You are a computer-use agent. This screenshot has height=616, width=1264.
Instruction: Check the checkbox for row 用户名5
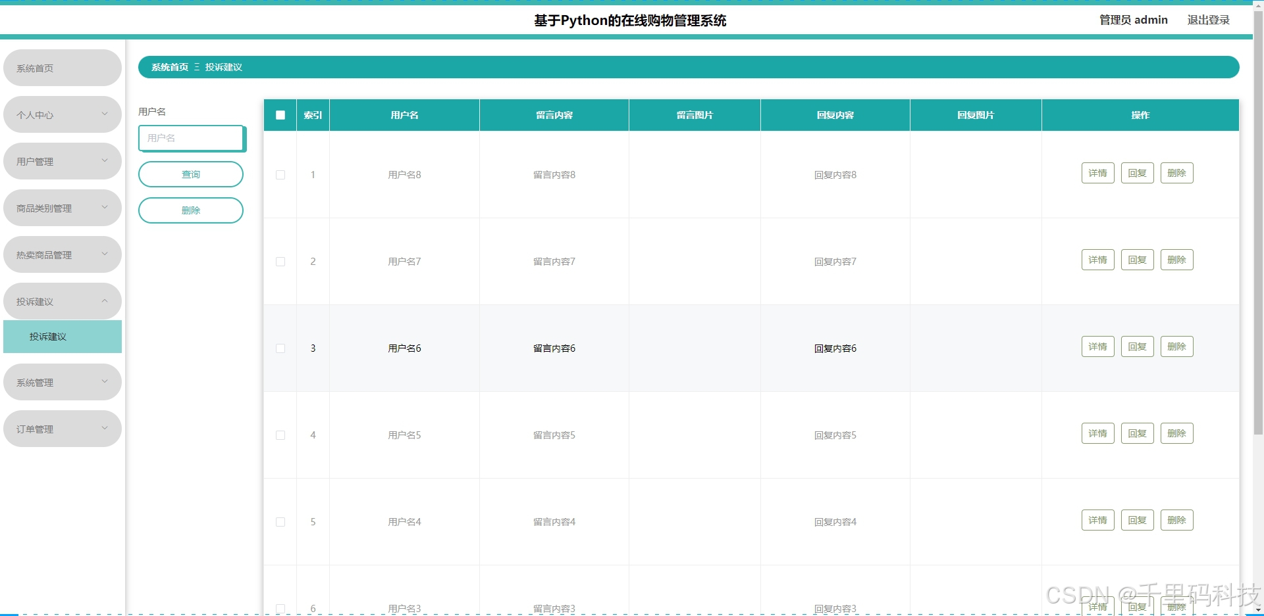tap(280, 435)
